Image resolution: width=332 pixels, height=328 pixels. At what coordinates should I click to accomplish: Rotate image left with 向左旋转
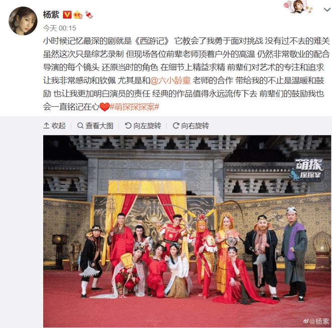143,126
